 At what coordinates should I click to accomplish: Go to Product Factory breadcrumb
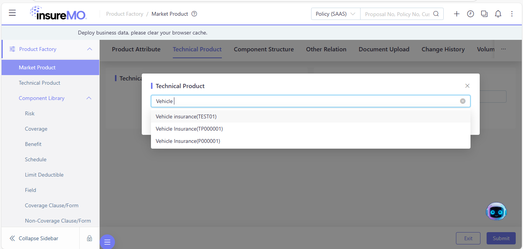tap(125, 14)
